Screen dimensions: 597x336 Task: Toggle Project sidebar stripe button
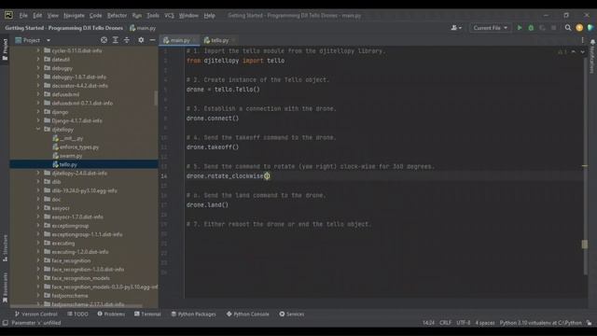(5, 49)
